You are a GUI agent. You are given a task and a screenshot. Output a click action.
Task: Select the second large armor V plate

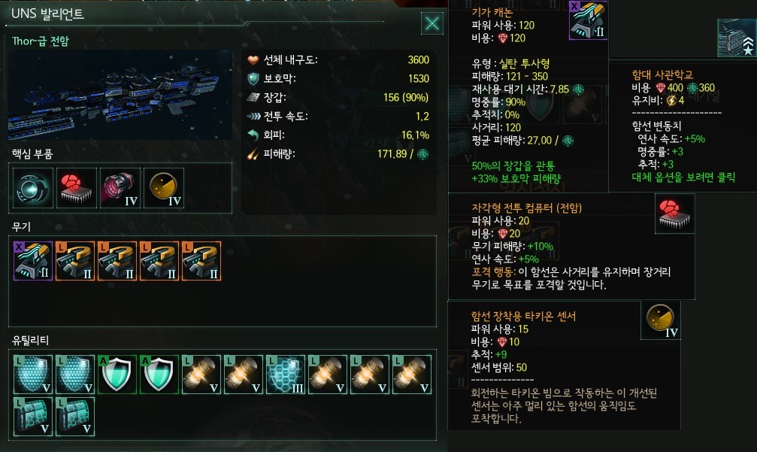click(x=75, y=417)
